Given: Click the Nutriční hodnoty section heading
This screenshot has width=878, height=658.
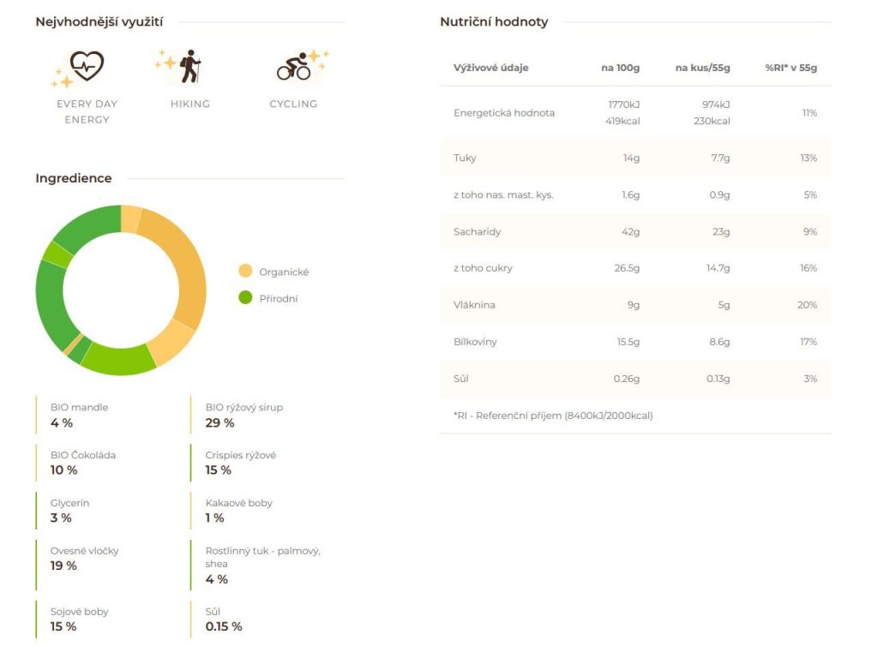Looking at the screenshot, I should 494,21.
